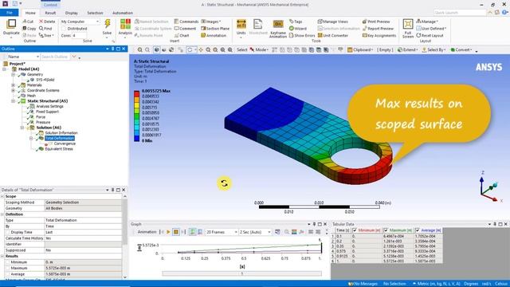
Task: Uncheck the Average [m] column checkbox
Action: tap(418, 230)
